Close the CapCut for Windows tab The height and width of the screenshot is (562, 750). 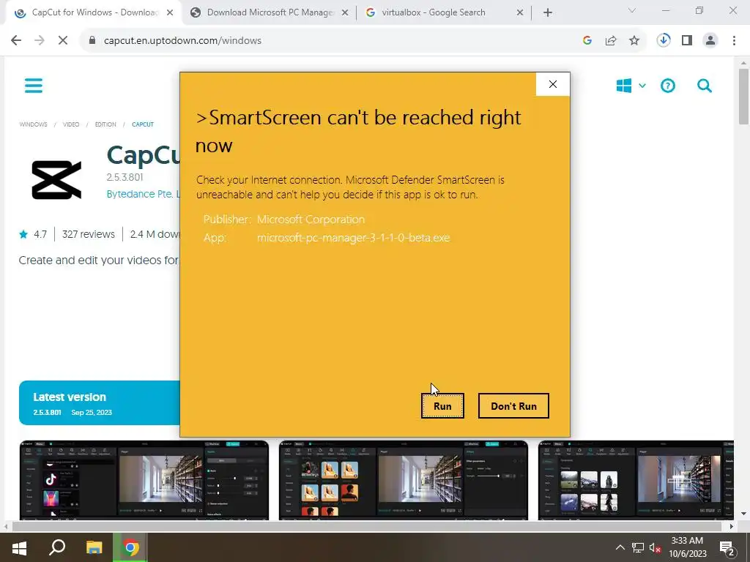click(x=170, y=13)
